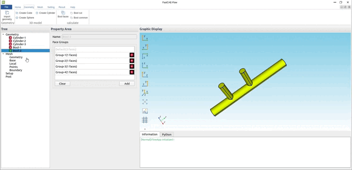Click the Clear button under Face Groups
The width and height of the screenshot is (352, 170).
pos(62,84)
